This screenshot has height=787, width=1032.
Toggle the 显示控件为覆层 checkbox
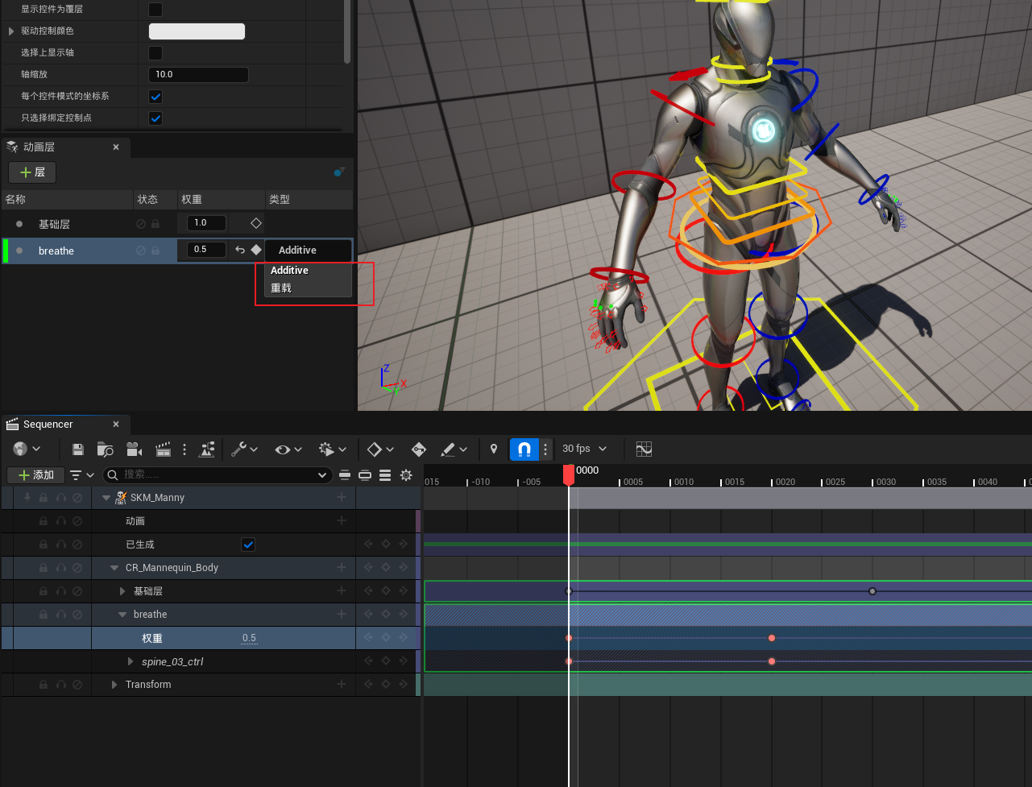click(x=155, y=10)
